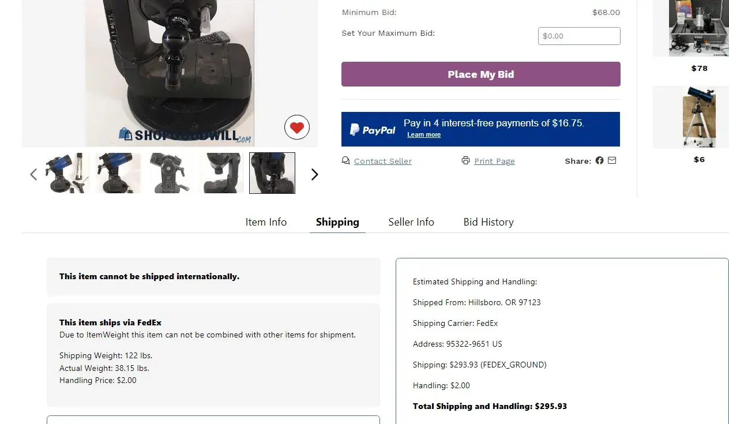
Task: Click the Print Page link
Action: coord(494,162)
